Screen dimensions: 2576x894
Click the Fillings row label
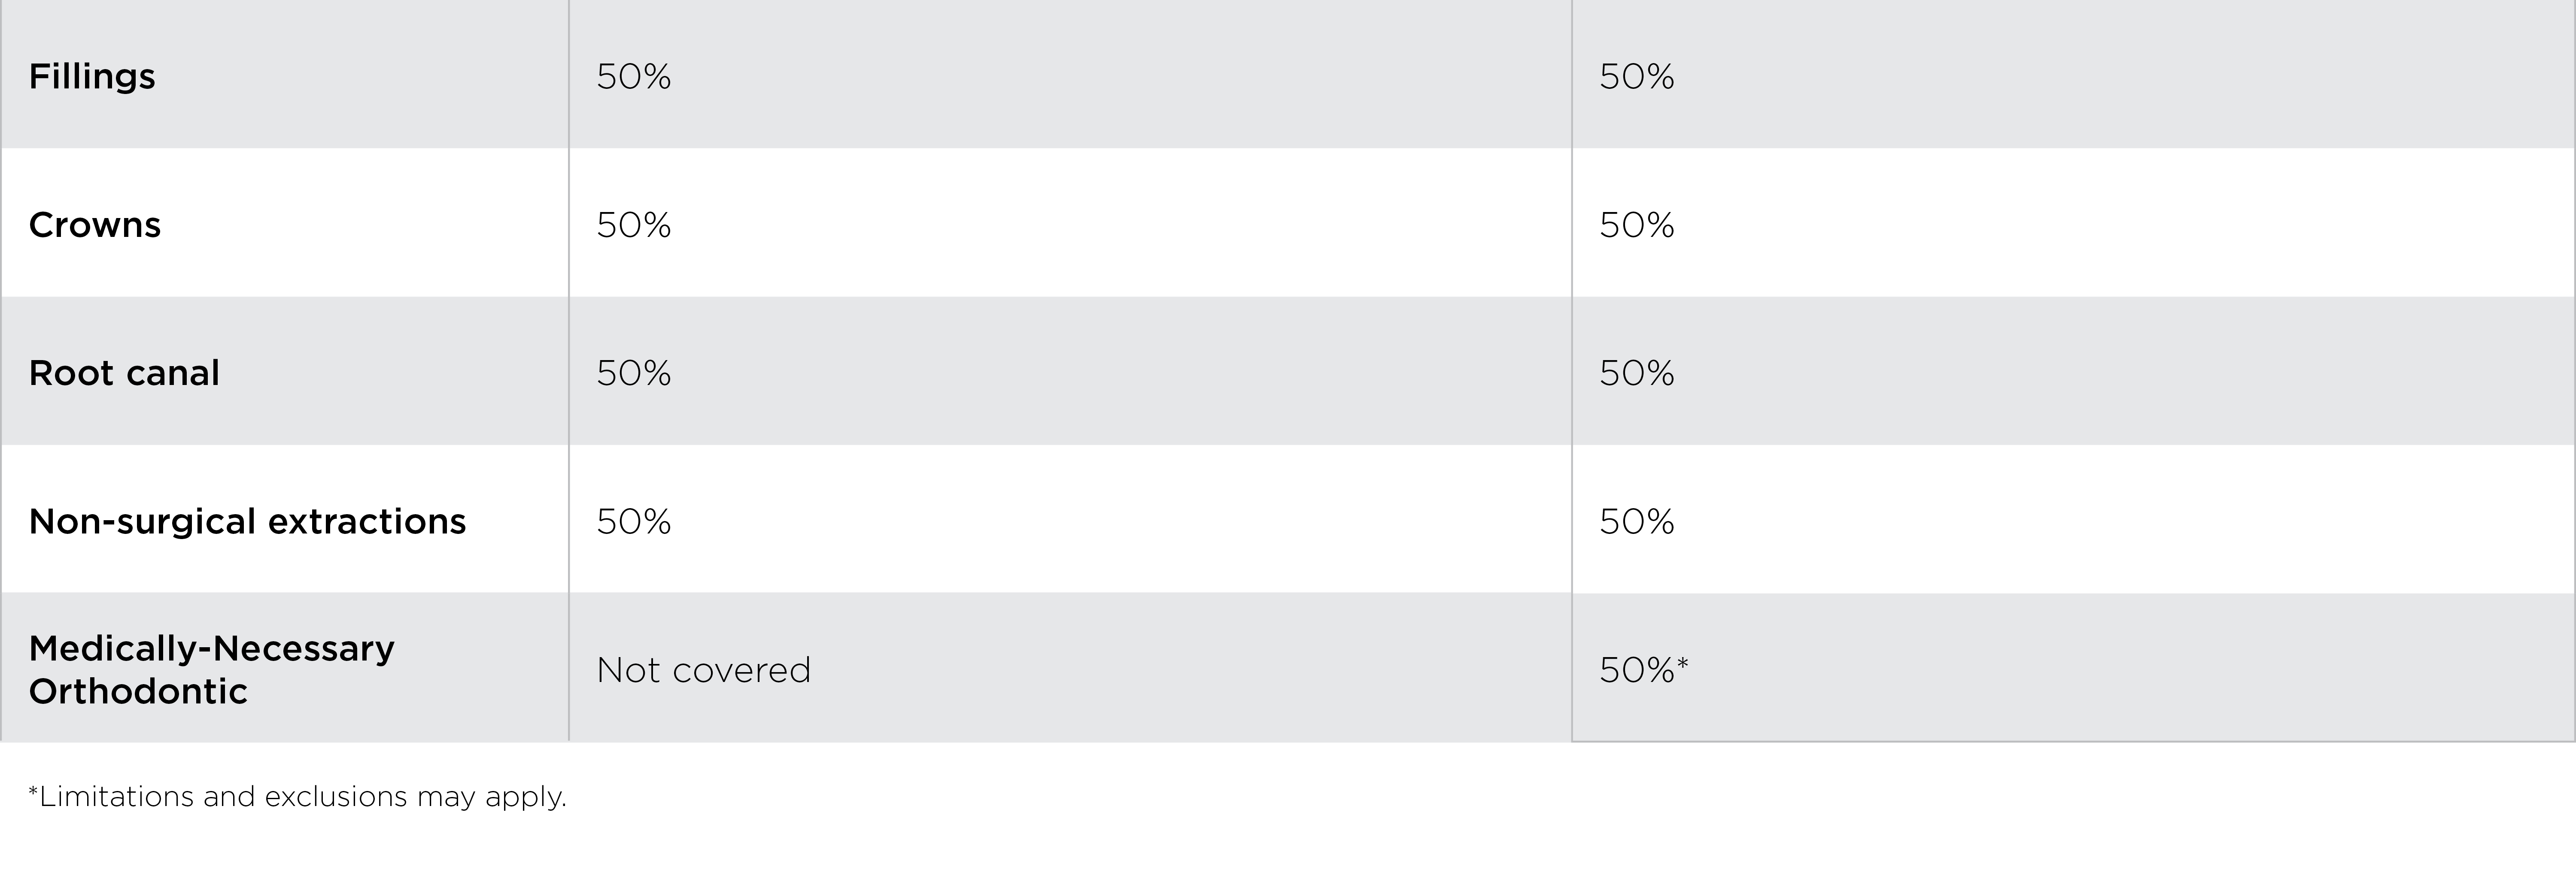pyautogui.click(x=92, y=77)
